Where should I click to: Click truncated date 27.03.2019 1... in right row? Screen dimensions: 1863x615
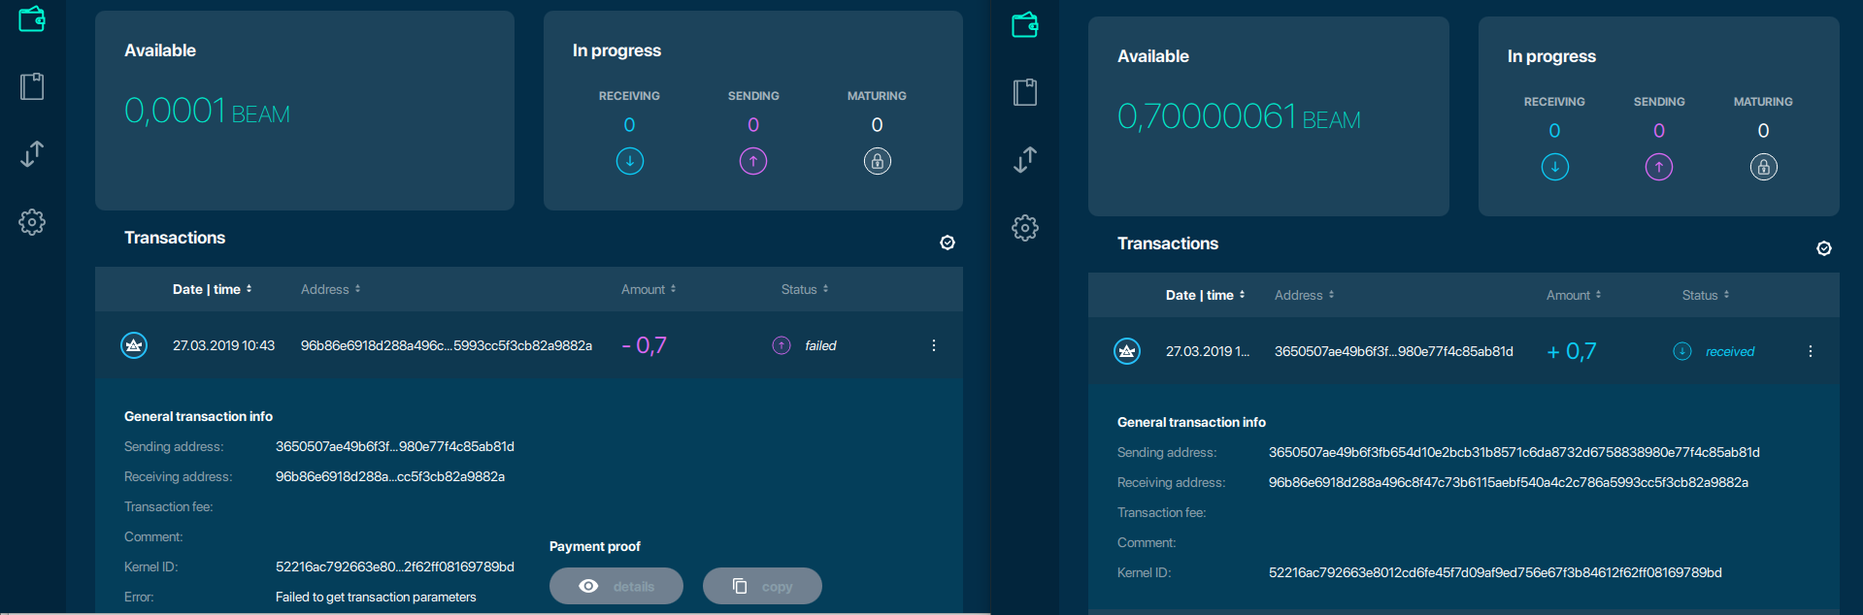click(x=1208, y=351)
